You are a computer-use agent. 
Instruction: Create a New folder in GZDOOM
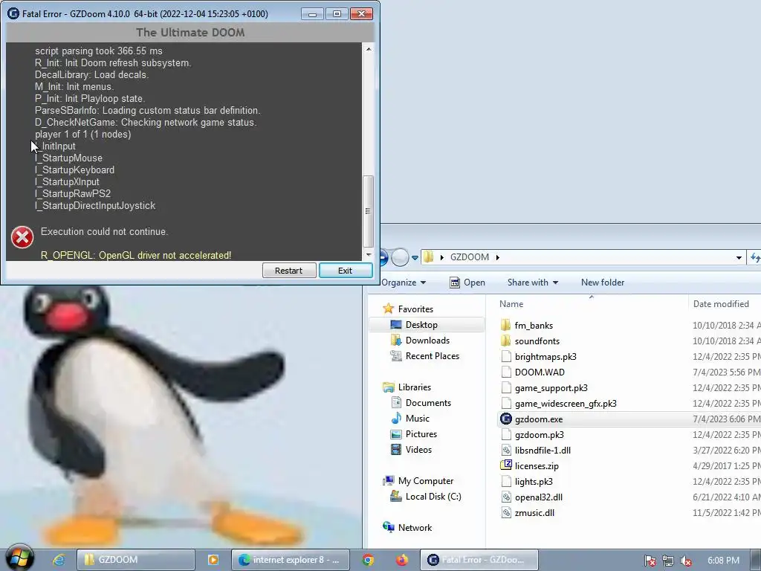pos(603,283)
